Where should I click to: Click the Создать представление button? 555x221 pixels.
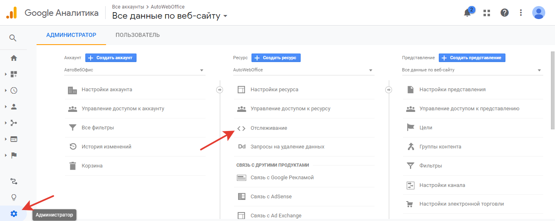472,58
